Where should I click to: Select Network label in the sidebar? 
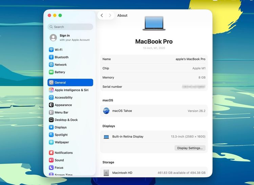point(61,64)
